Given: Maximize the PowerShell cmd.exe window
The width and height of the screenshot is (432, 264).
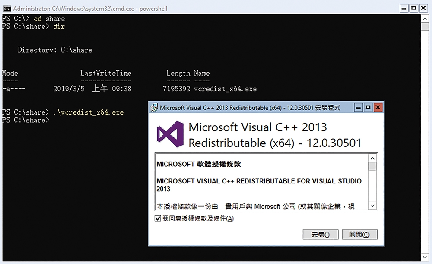Looking at the screenshot, I should pos(413,8).
